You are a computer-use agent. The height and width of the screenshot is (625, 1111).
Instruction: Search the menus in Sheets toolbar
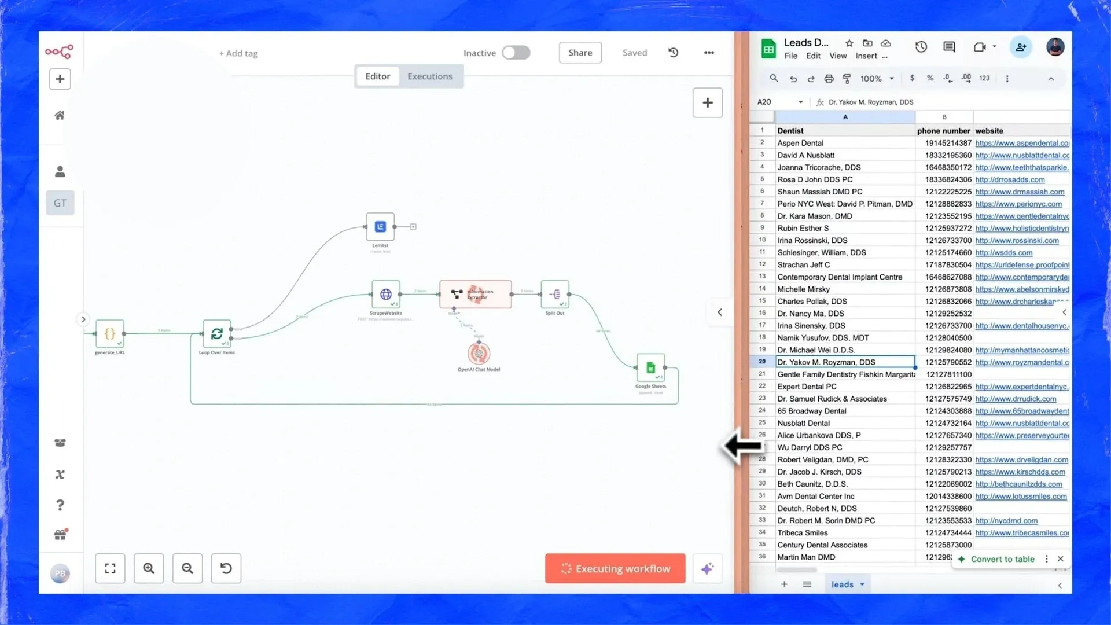tap(774, 78)
